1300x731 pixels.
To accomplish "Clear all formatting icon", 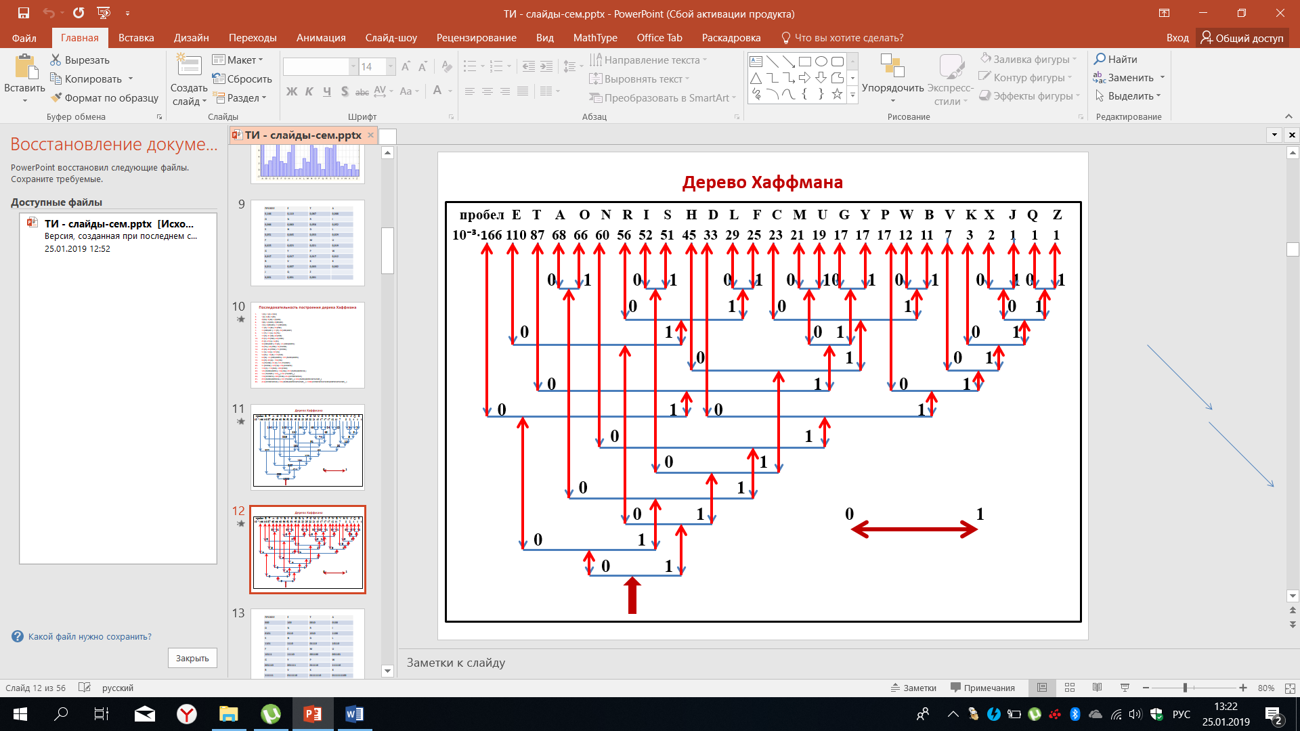I will (x=446, y=66).
